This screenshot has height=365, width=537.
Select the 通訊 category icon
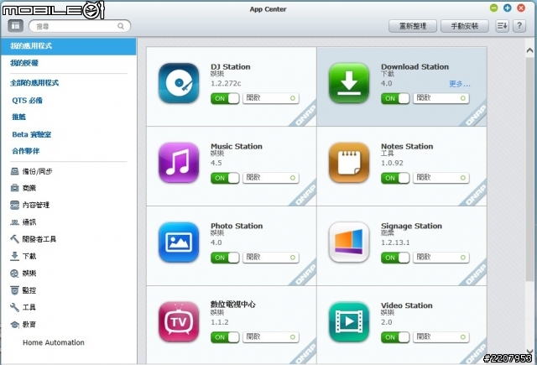14,222
